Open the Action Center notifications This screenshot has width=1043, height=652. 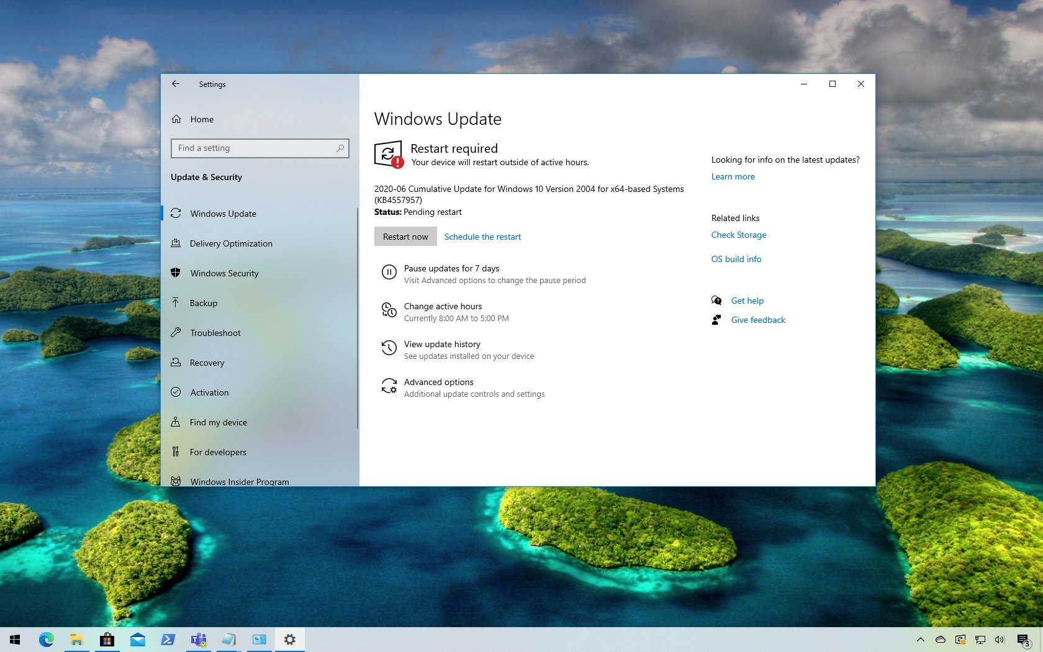tap(1024, 640)
